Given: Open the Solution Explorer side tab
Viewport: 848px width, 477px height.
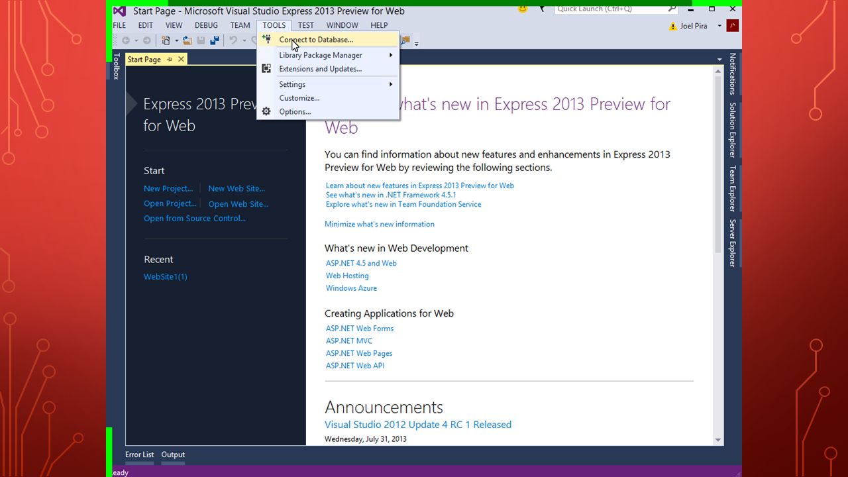Looking at the screenshot, I should point(733,129).
